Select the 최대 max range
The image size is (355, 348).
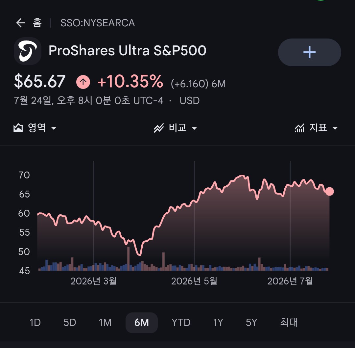point(289,322)
